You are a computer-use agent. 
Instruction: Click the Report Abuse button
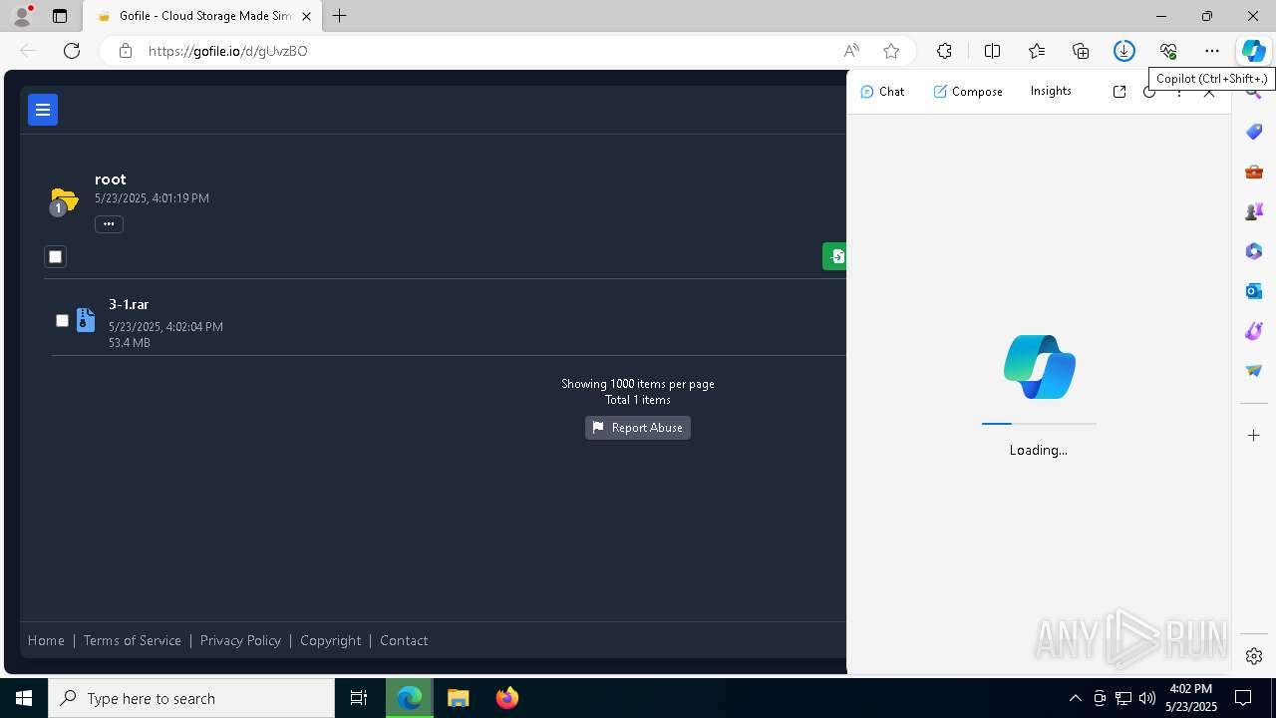click(x=638, y=428)
